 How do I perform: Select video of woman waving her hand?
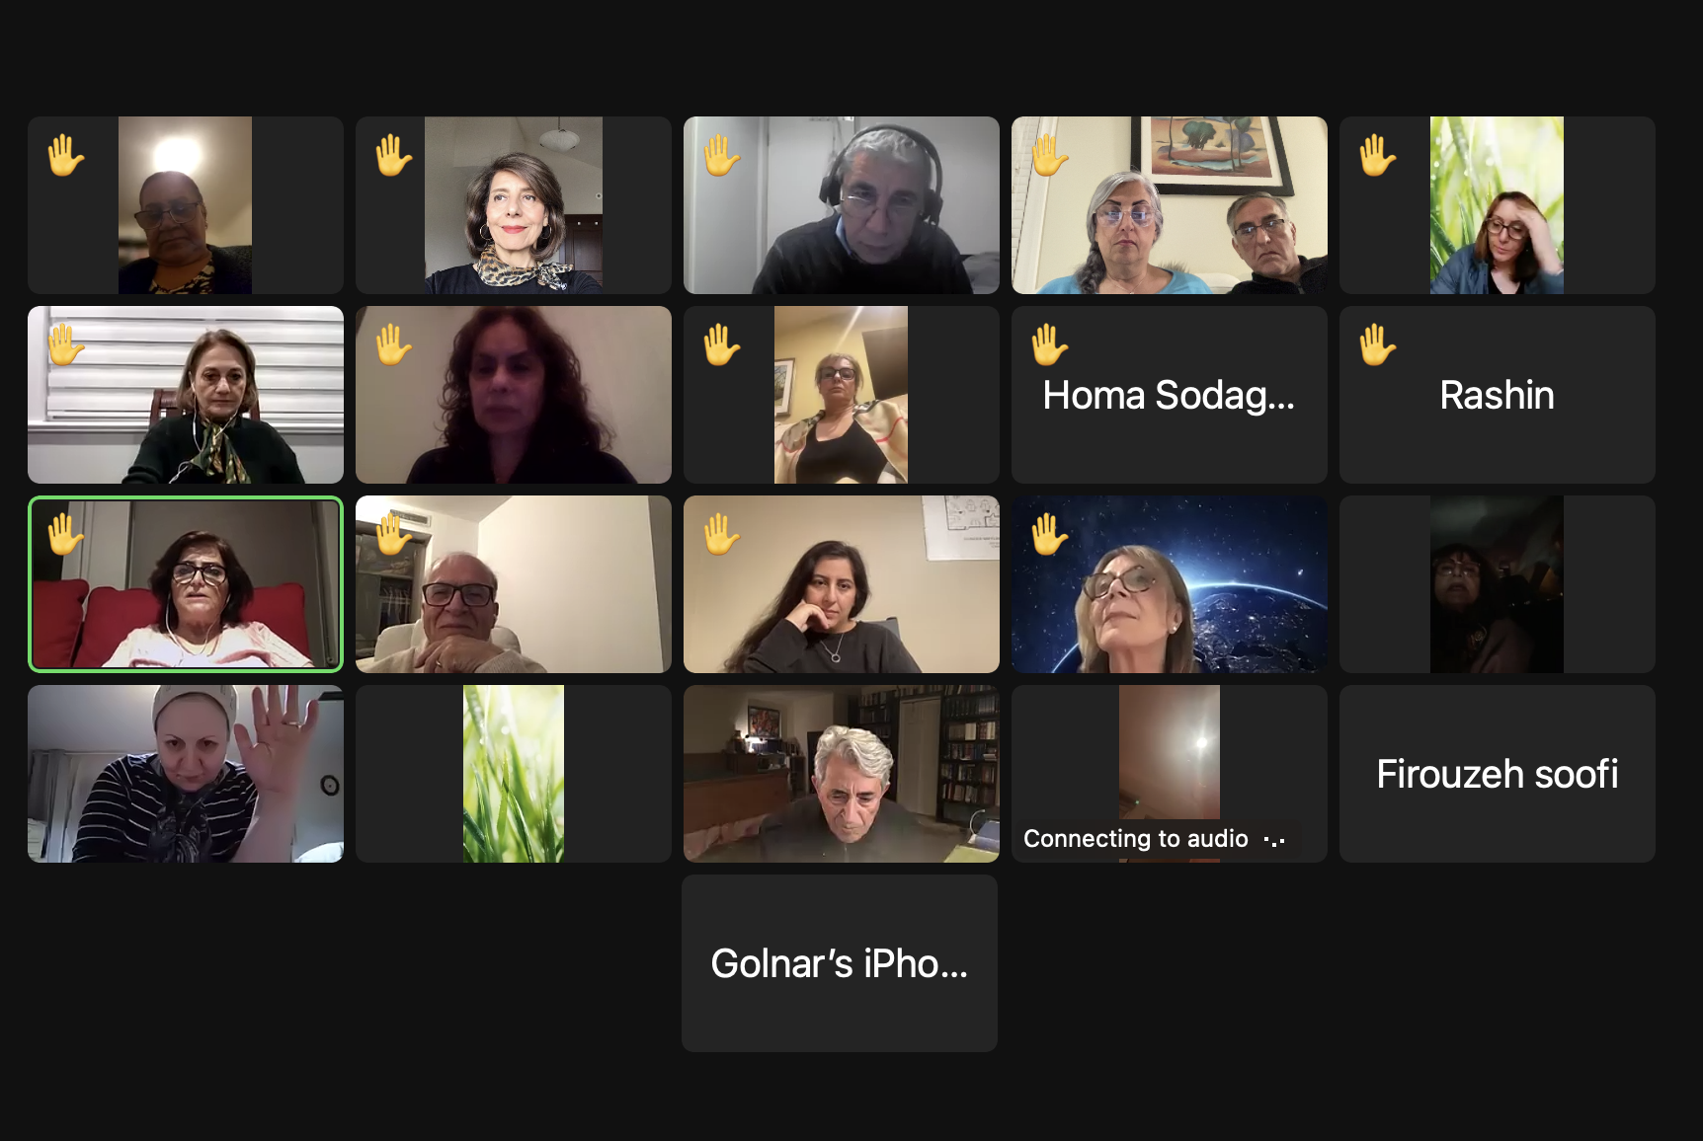coord(186,774)
